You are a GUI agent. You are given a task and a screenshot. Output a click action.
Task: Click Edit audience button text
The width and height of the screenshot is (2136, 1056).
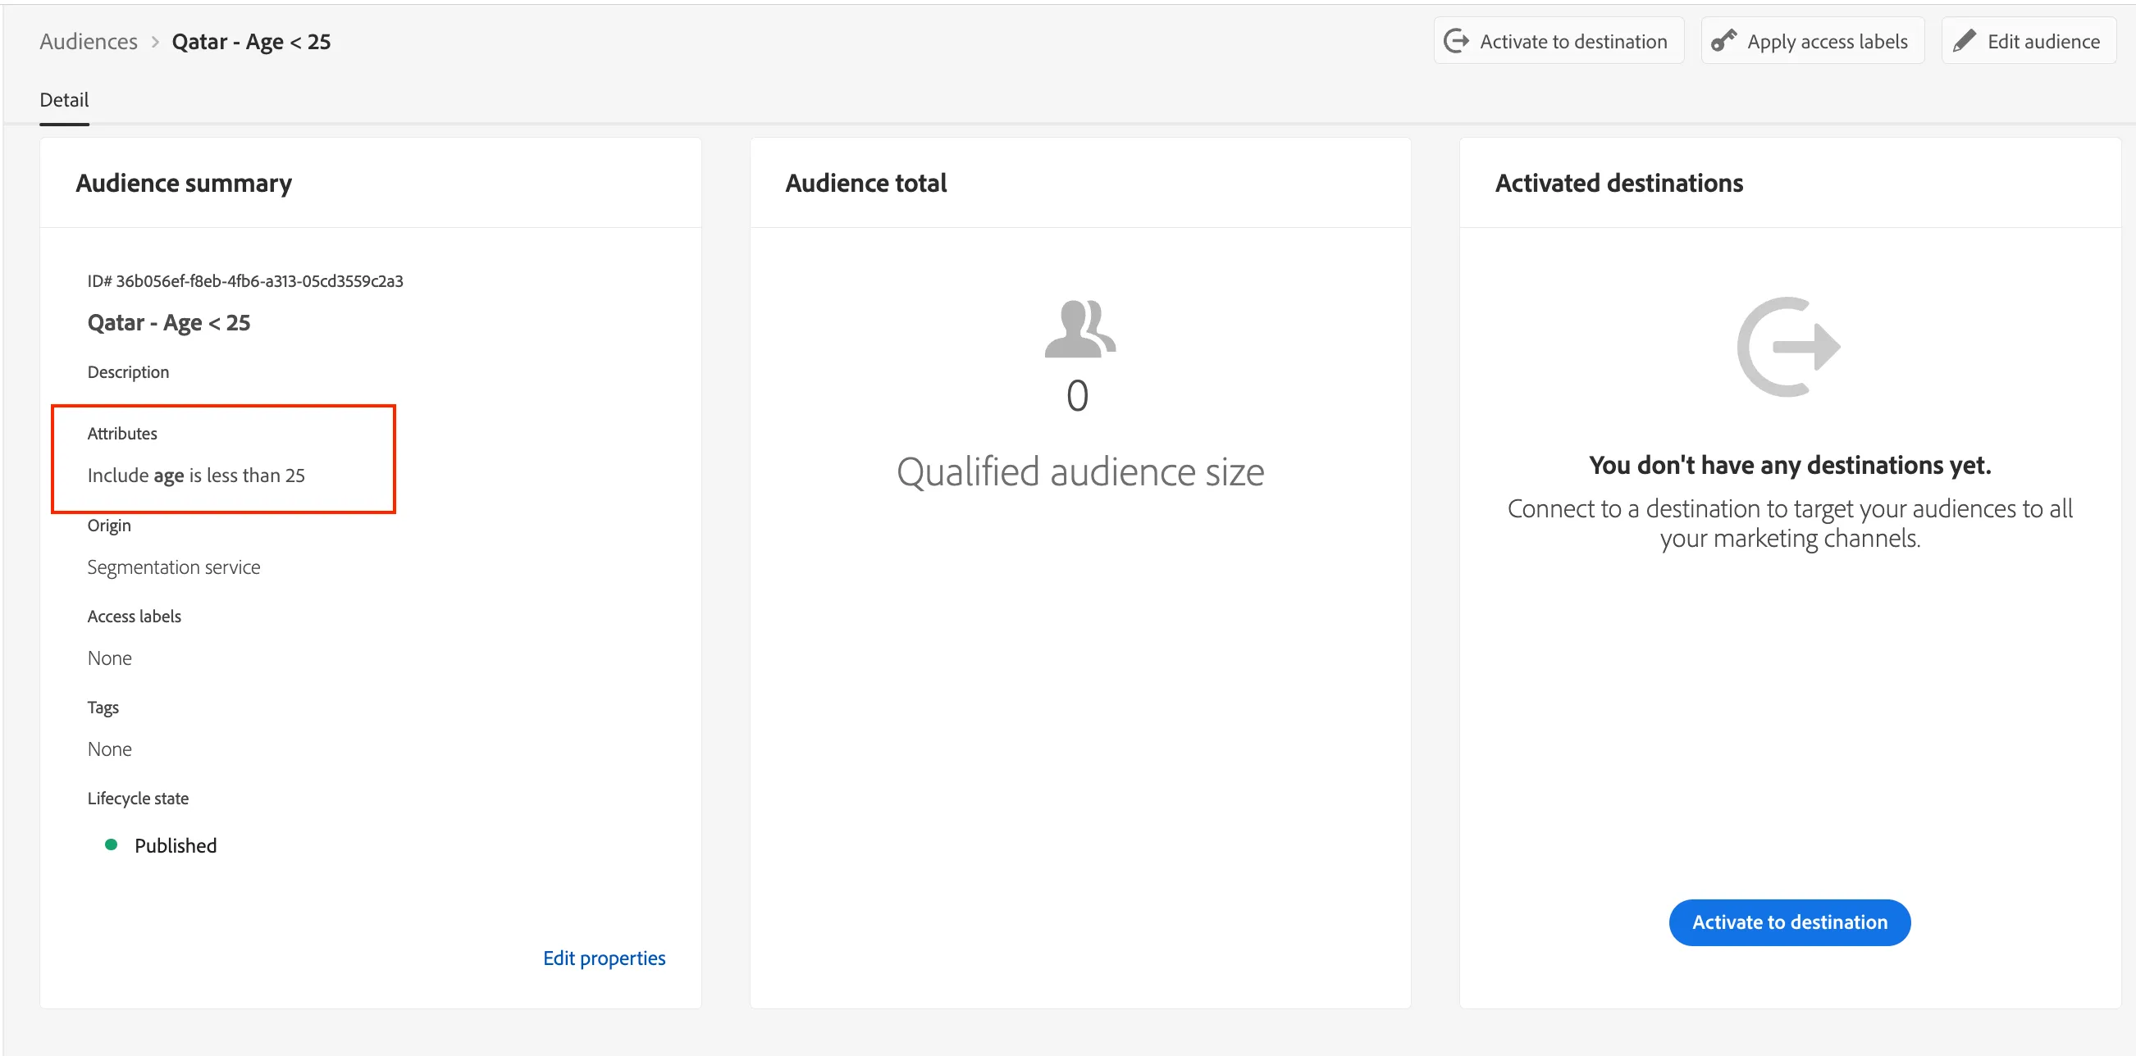pyautogui.click(x=2043, y=42)
